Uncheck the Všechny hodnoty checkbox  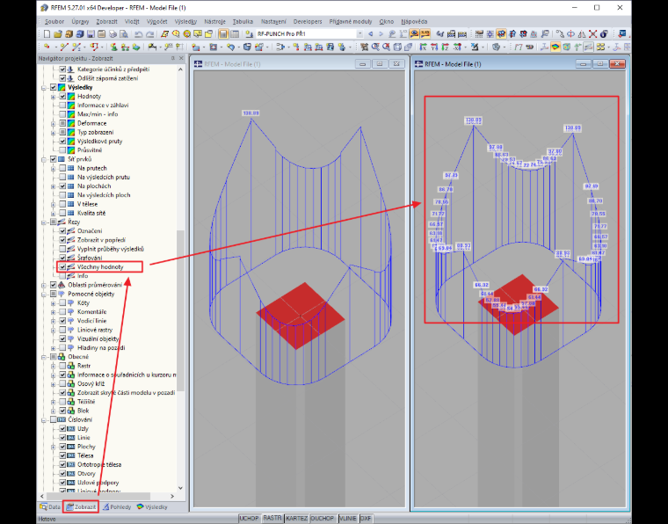(62, 267)
